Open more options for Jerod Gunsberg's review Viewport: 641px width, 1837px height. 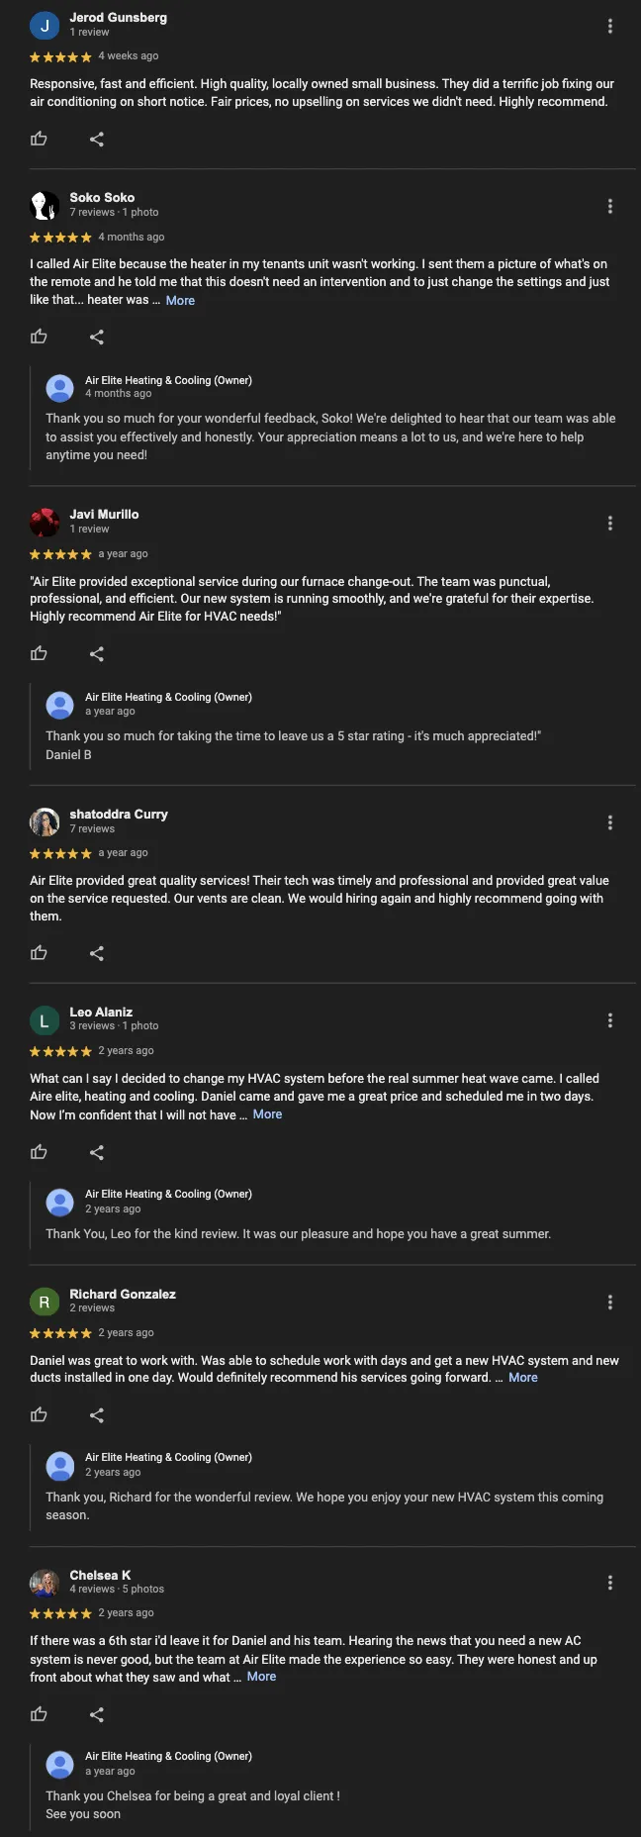coord(609,26)
